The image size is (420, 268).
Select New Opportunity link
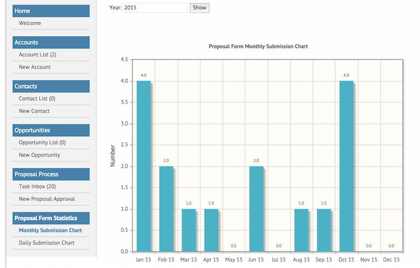pyautogui.click(x=39, y=155)
